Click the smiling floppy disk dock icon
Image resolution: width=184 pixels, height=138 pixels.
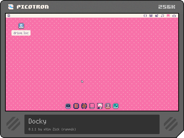[100, 106]
